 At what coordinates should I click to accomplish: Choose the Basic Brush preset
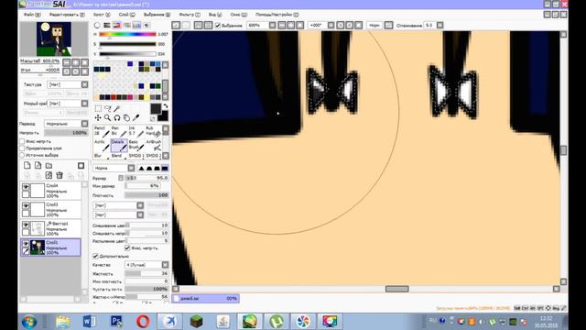click(x=136, y=145)
